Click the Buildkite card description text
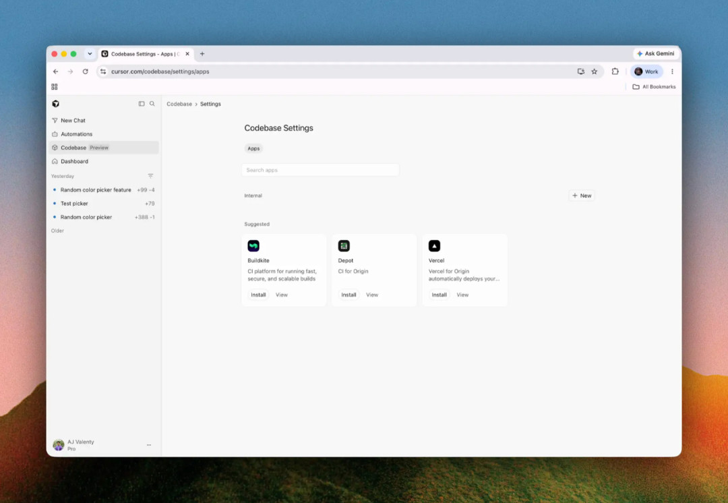Screen dimensions: 728x503 [282, 275]
